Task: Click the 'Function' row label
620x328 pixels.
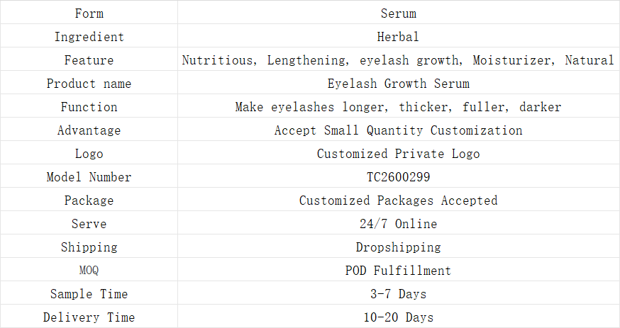Action: tap(89, 107)
